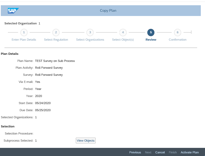Go back with the Previous button
Screen dimensions: 205x156
[x=135, y=152]
